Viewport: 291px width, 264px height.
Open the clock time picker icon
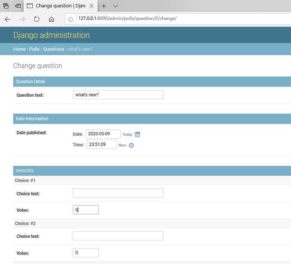coord(131,145)
